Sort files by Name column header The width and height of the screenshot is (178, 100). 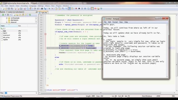9,26
